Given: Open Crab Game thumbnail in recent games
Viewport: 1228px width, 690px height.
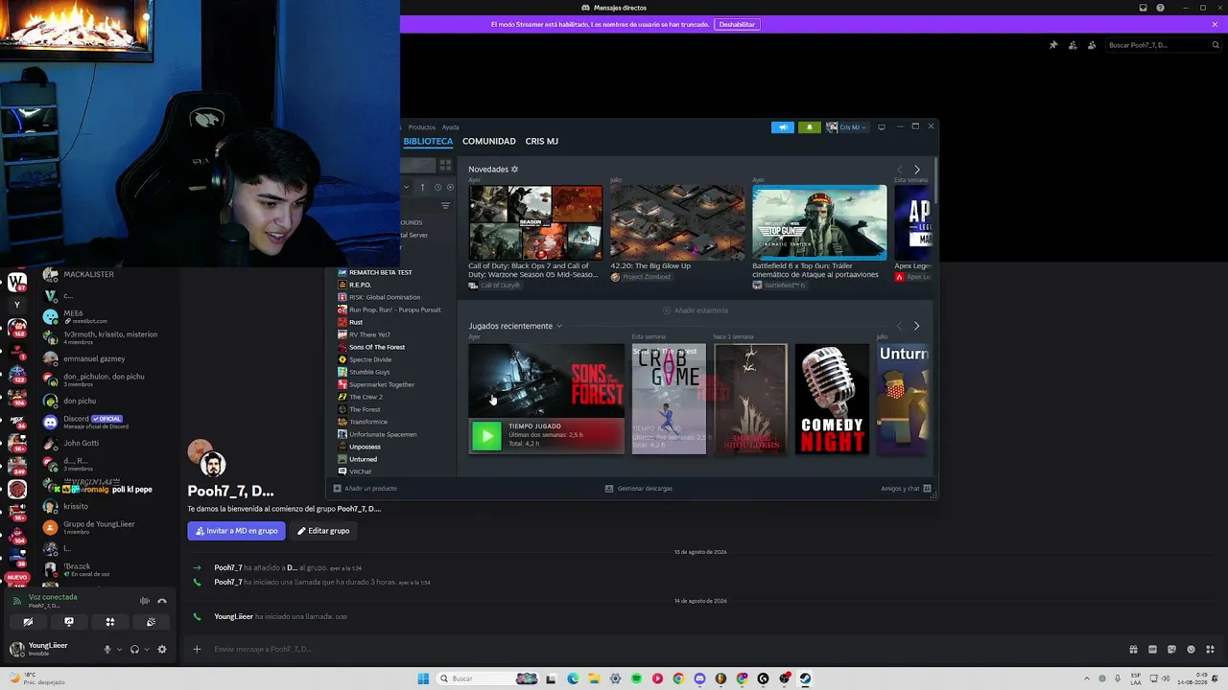Looking at the screenshot, I should point(669,399).
